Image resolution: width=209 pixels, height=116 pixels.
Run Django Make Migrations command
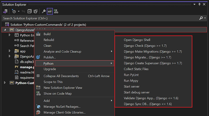coord(153,52)
